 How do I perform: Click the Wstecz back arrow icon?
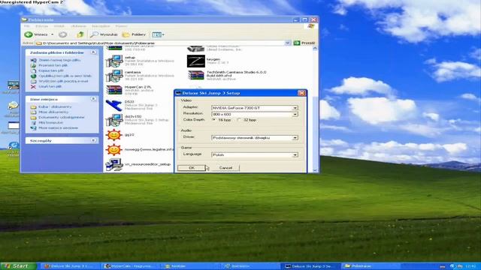pyautogui.click(x=29, y=34)
